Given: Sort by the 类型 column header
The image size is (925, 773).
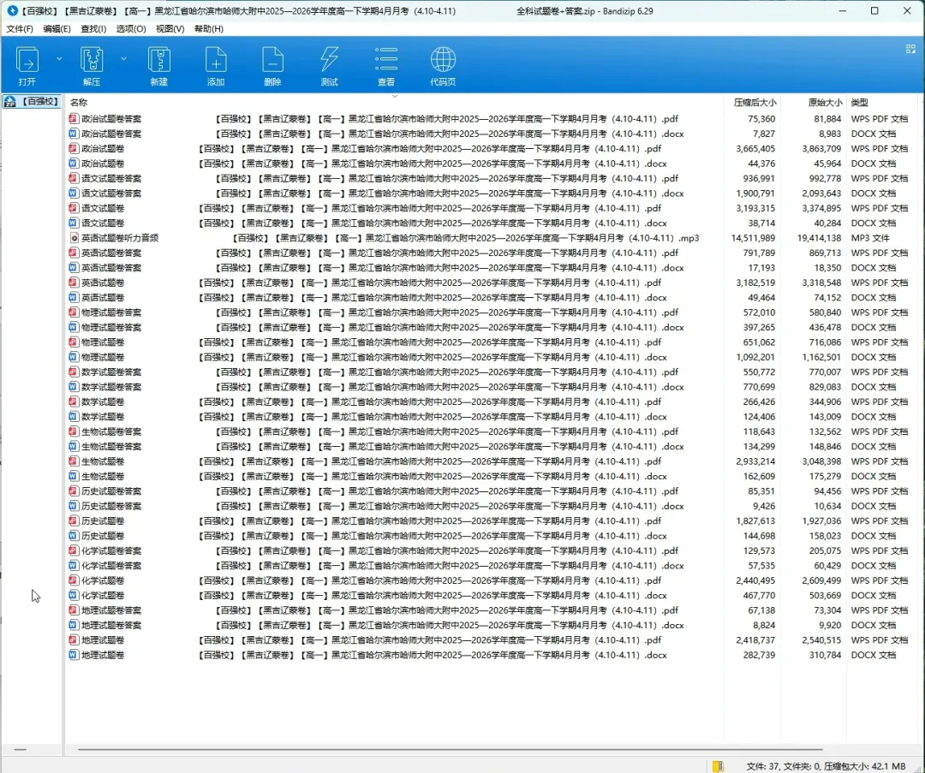Looking at the screenshot, I should pos(860,103).
